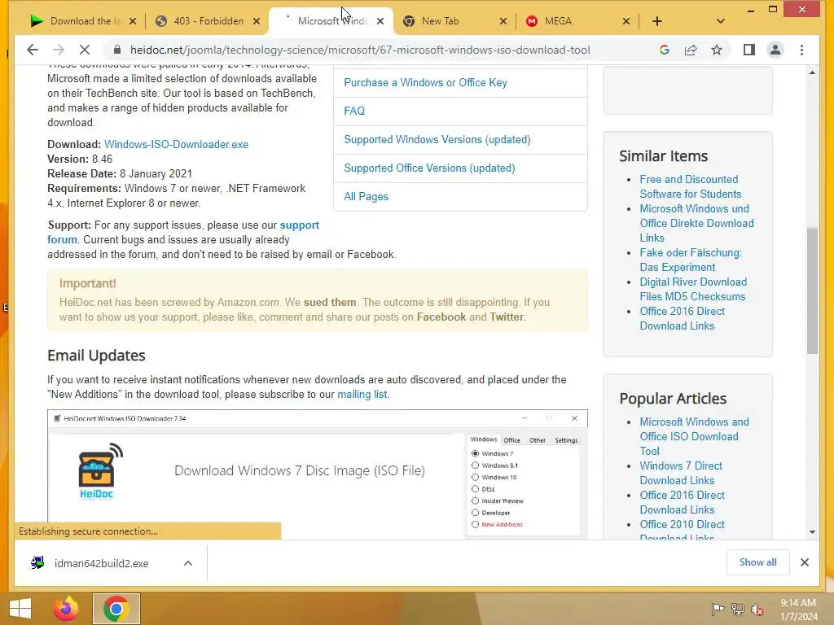Open the browser side panel icon
Screen dimensions: 834x625
click(749, 50)
